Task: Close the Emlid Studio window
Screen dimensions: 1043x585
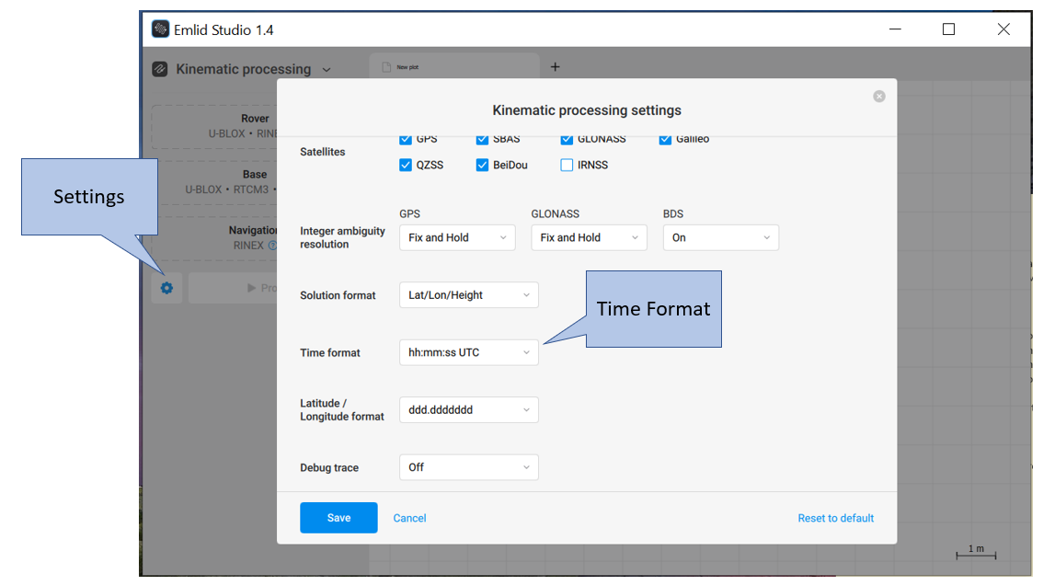Action: (x=1003, y=29)
